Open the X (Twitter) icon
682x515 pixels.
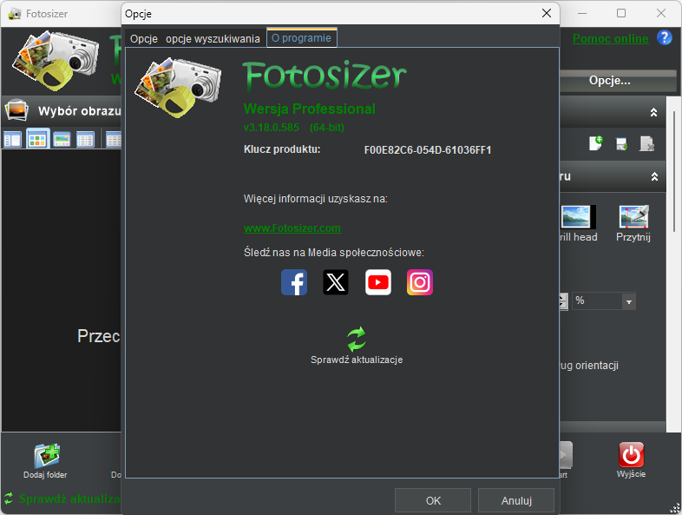[x=336, y=282]
